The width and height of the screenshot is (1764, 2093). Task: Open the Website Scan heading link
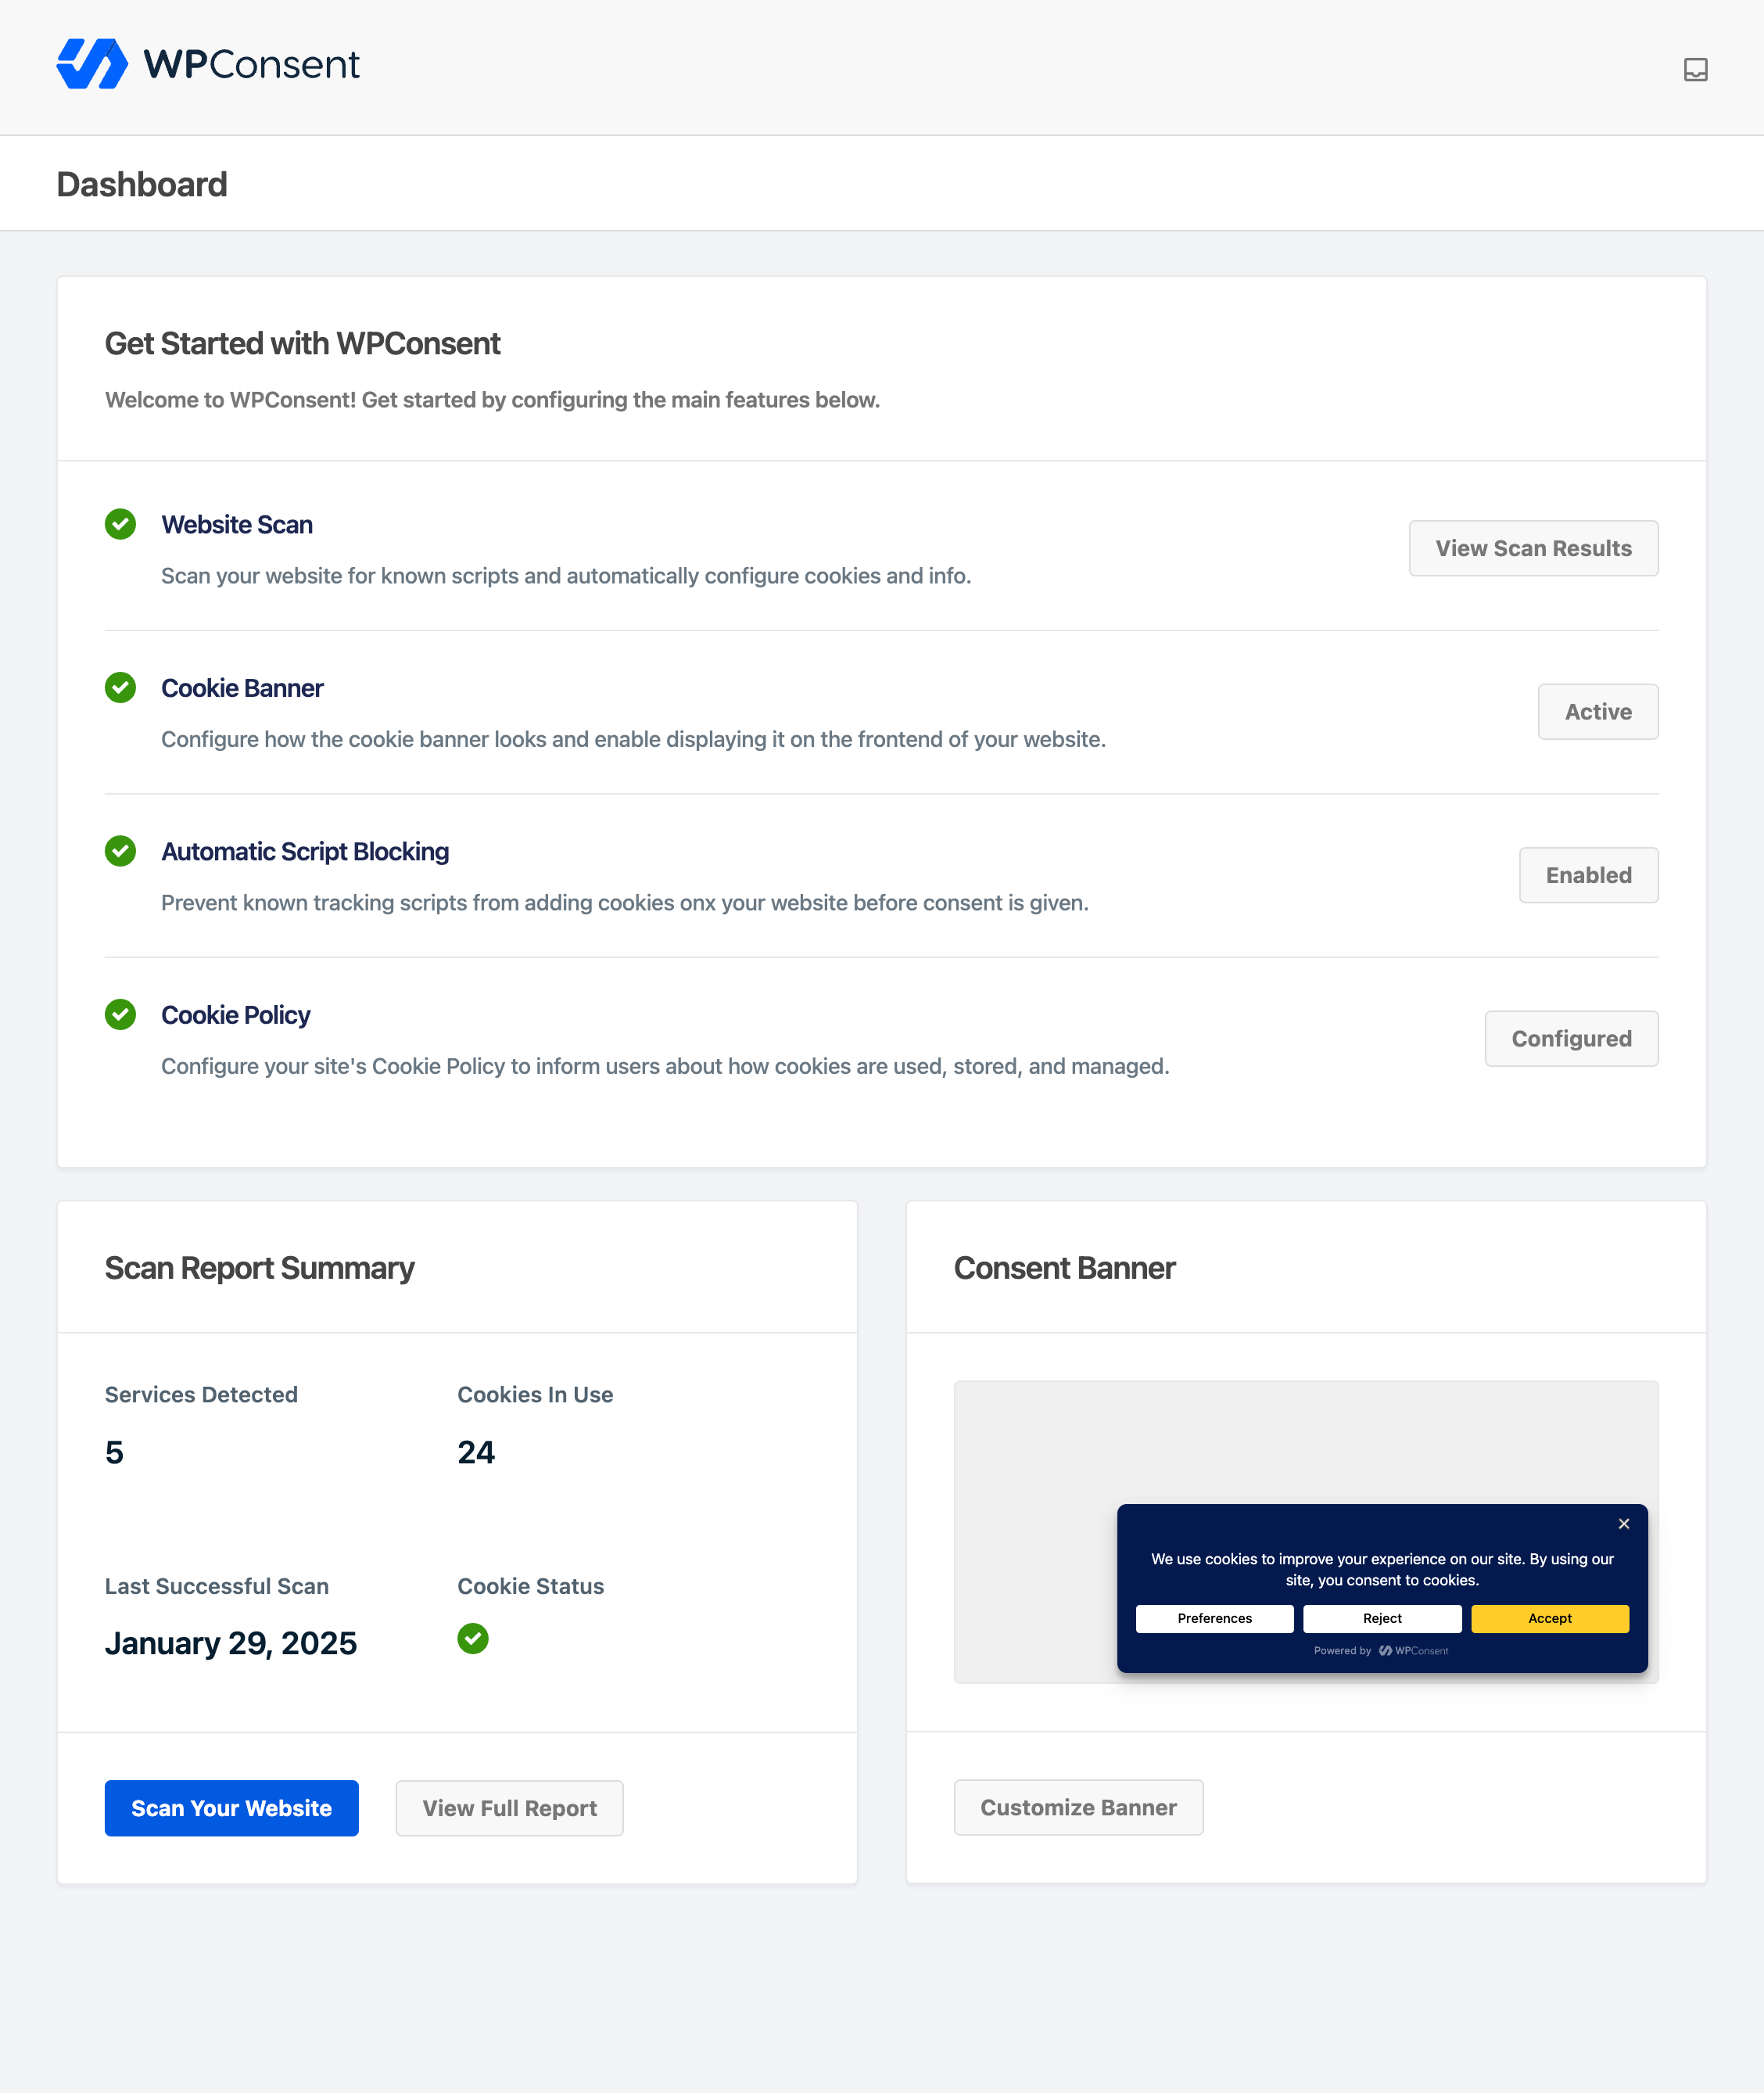[x=237, y=524]
